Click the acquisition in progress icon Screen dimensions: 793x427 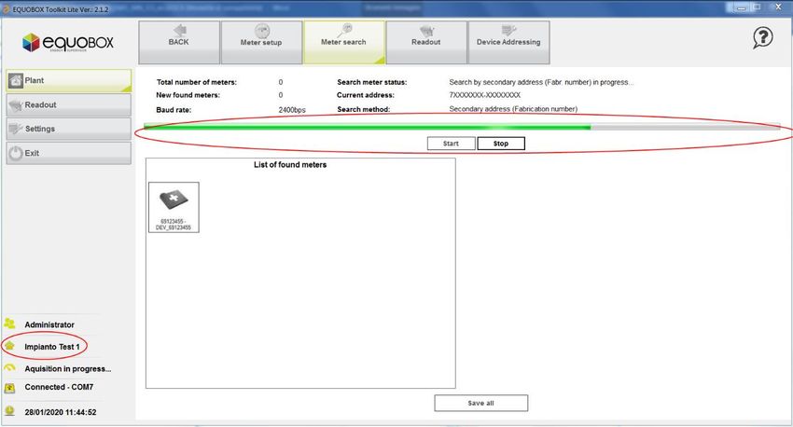coord(9,368)
